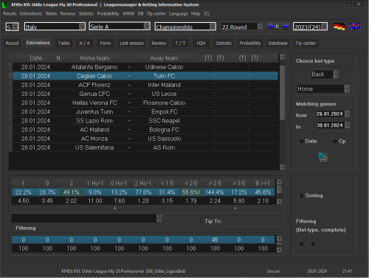Click the matching games calculate icon
The height and width of the screenshot is (278, 369).
click(323, 157)
